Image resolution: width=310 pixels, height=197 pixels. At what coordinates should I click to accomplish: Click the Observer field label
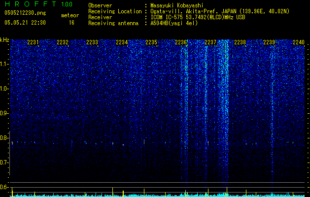tap(100, 5)
